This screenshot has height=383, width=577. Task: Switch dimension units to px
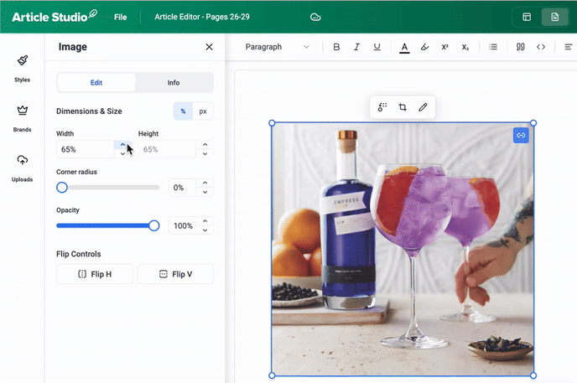[x=203, y=111]
